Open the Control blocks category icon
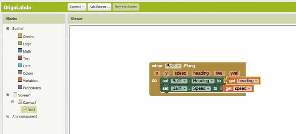 pos(20,36)
